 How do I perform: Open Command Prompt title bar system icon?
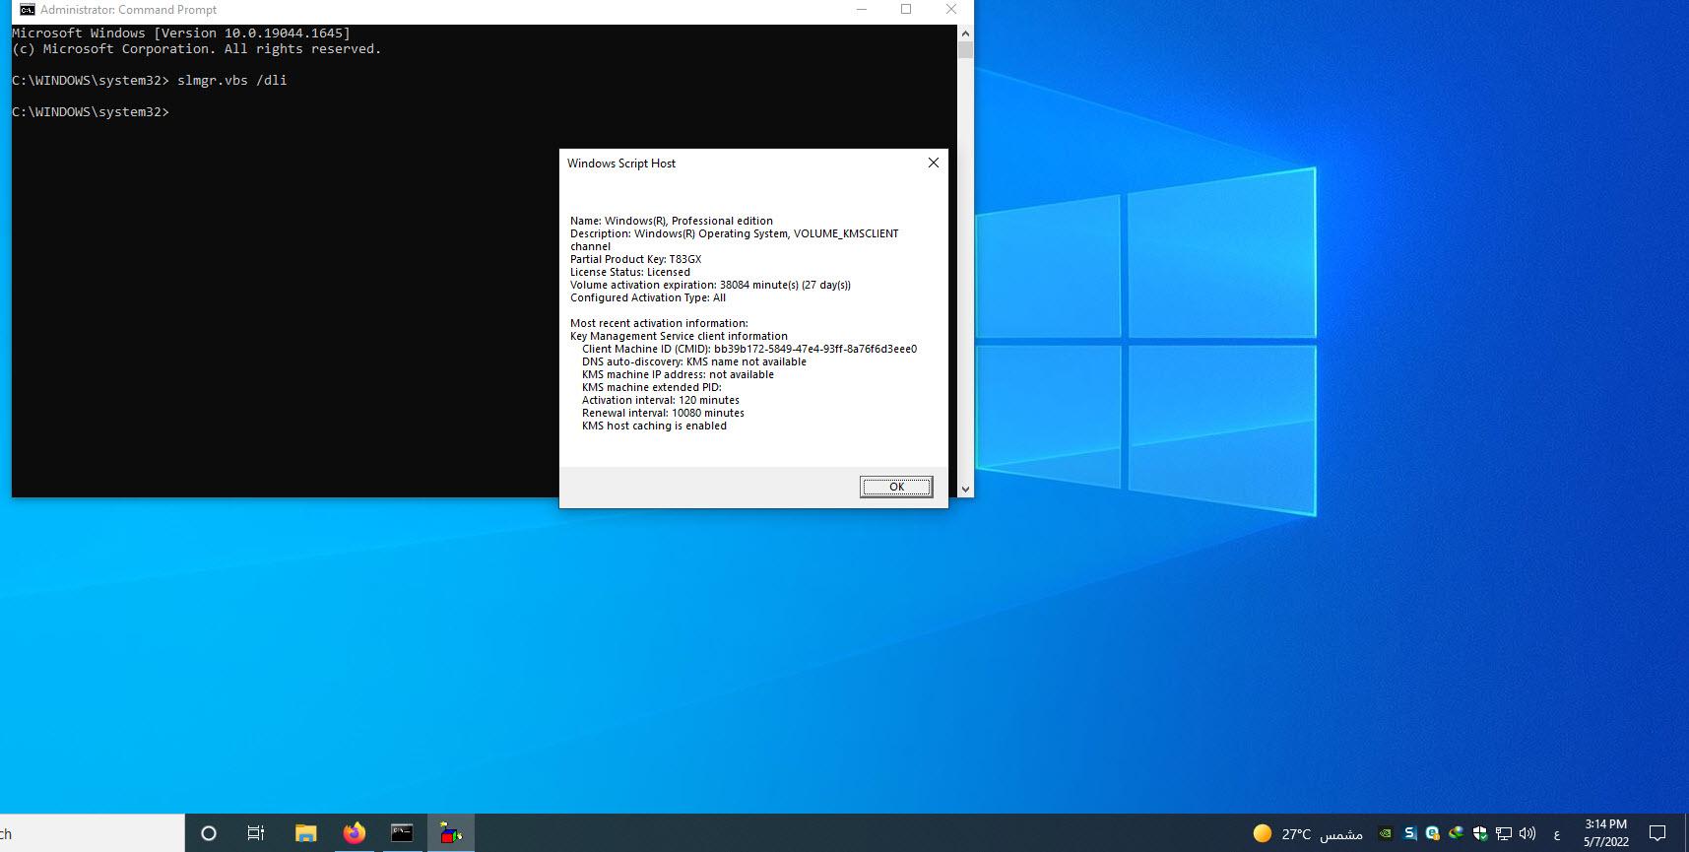[x=27, y=10]
